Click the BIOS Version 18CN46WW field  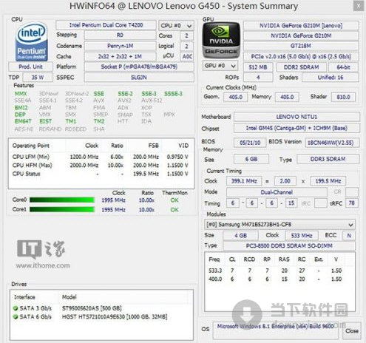[x=332, y=143]
